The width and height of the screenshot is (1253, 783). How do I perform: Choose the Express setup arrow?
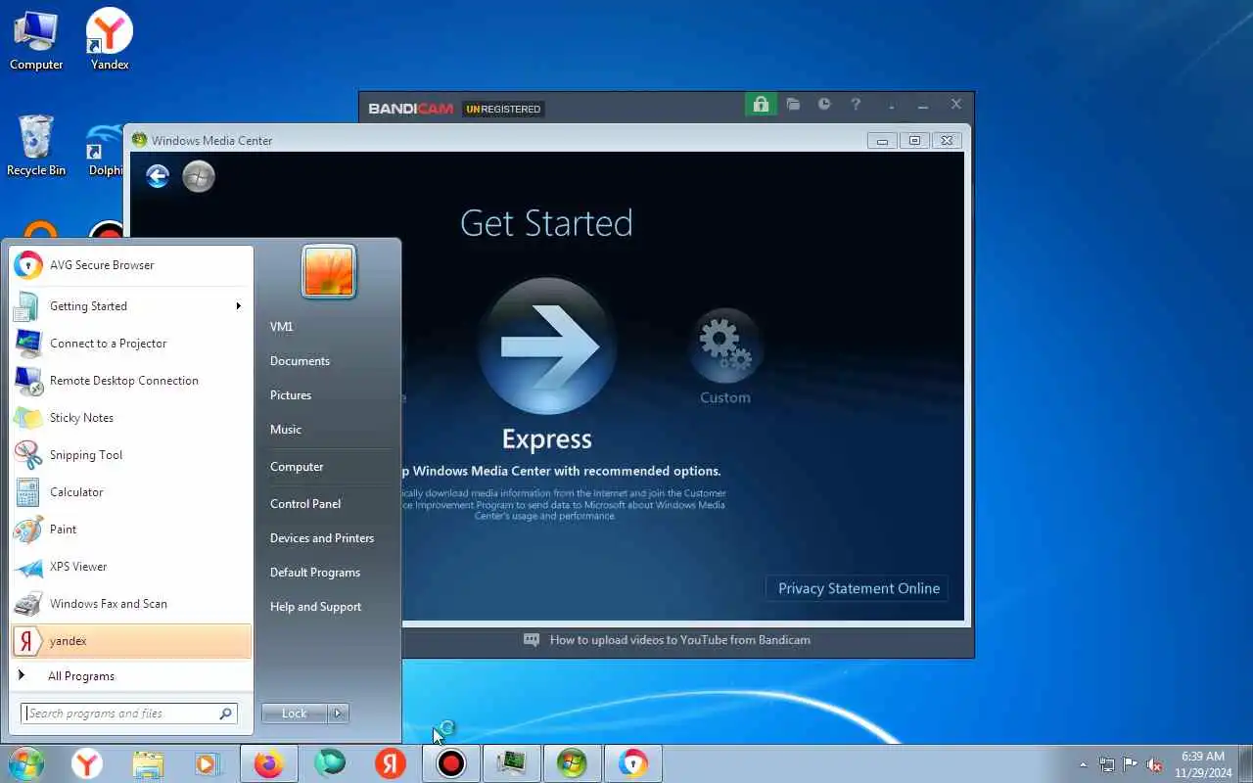tap(547, 346)
